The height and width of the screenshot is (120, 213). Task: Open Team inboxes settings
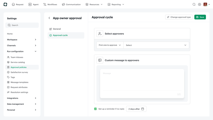coord(17,57)
